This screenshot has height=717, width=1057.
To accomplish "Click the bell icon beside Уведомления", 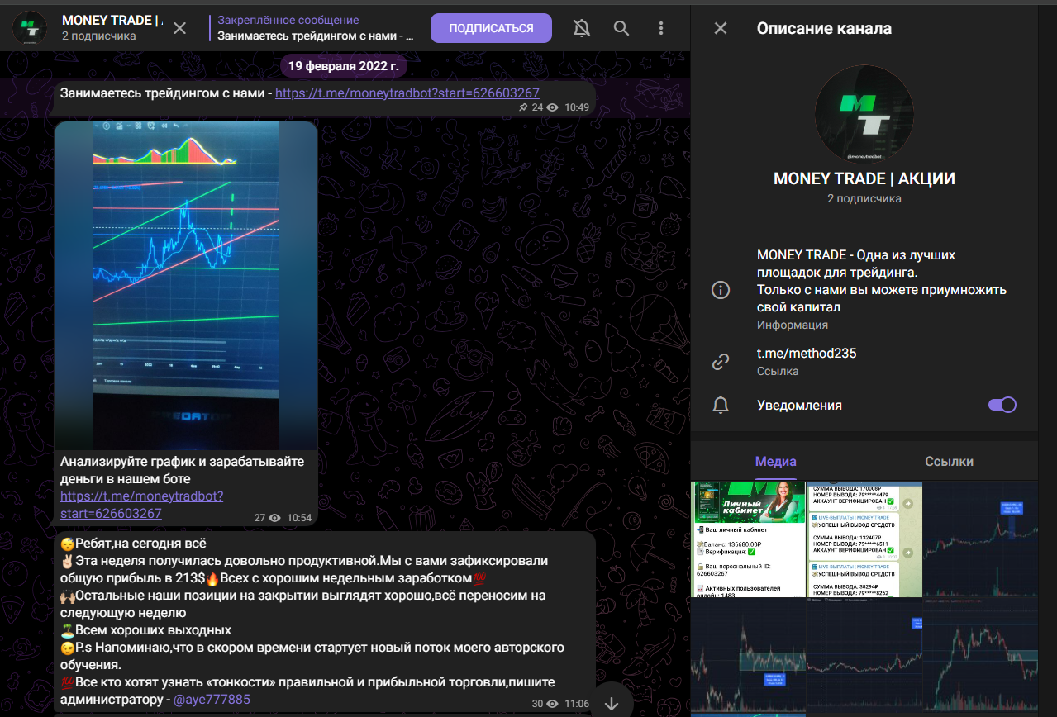I will pyautogui.click(x=721, y=405).
